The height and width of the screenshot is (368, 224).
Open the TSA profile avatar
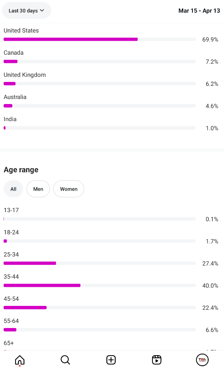tap(202, 360)
